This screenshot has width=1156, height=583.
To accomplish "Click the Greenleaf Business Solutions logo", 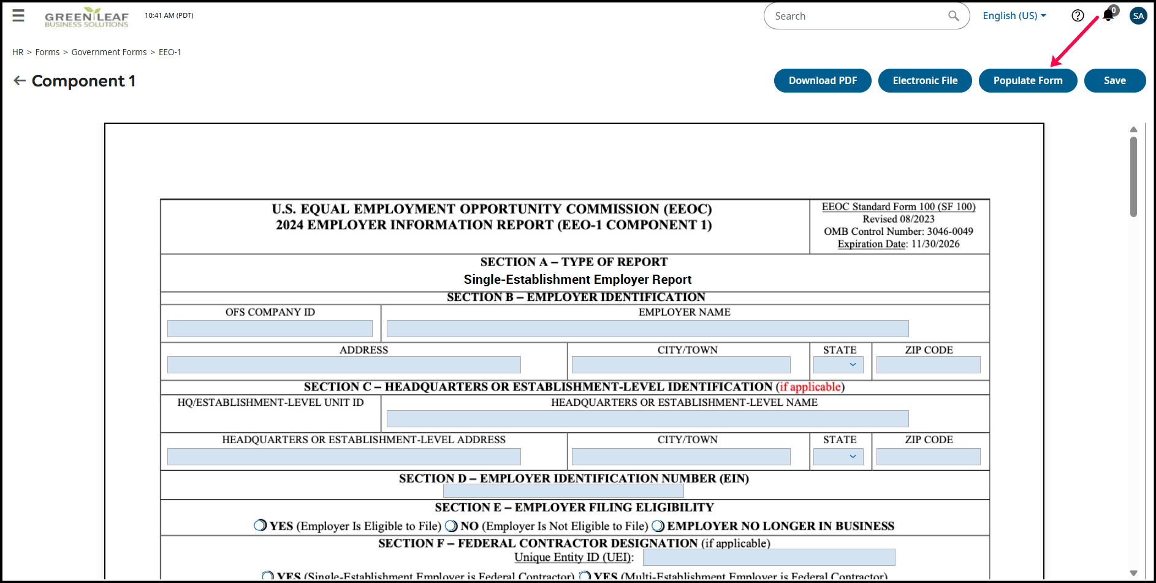I will click(x=86, y=17).
